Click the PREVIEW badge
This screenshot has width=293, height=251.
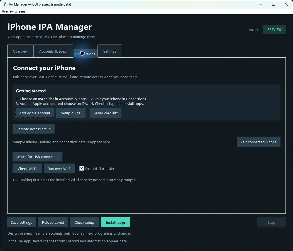pos(274,30)
